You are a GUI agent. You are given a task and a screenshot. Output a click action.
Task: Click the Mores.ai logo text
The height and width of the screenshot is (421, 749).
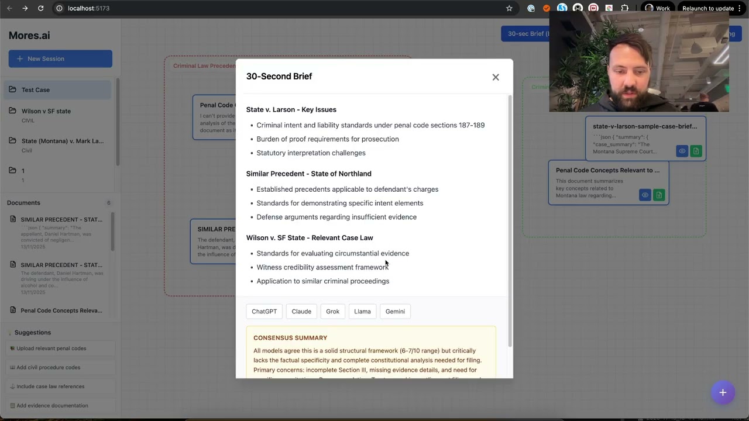click(29, 36)
